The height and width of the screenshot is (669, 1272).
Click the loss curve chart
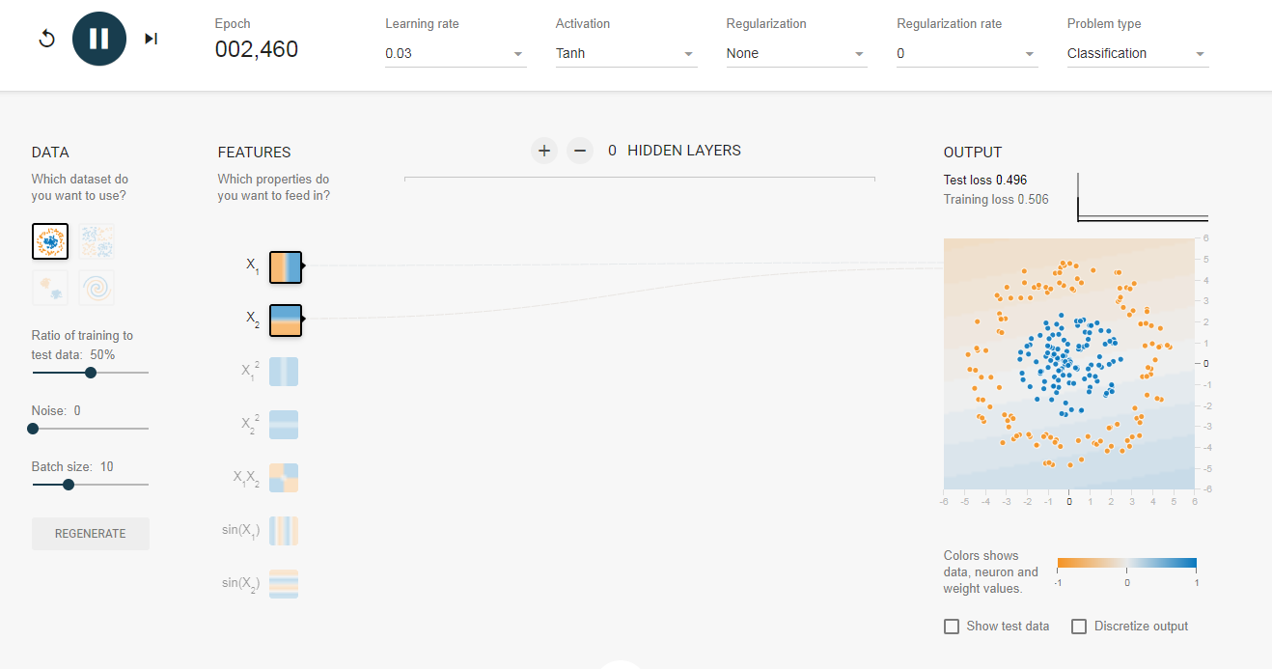[x=1143, y=197]
